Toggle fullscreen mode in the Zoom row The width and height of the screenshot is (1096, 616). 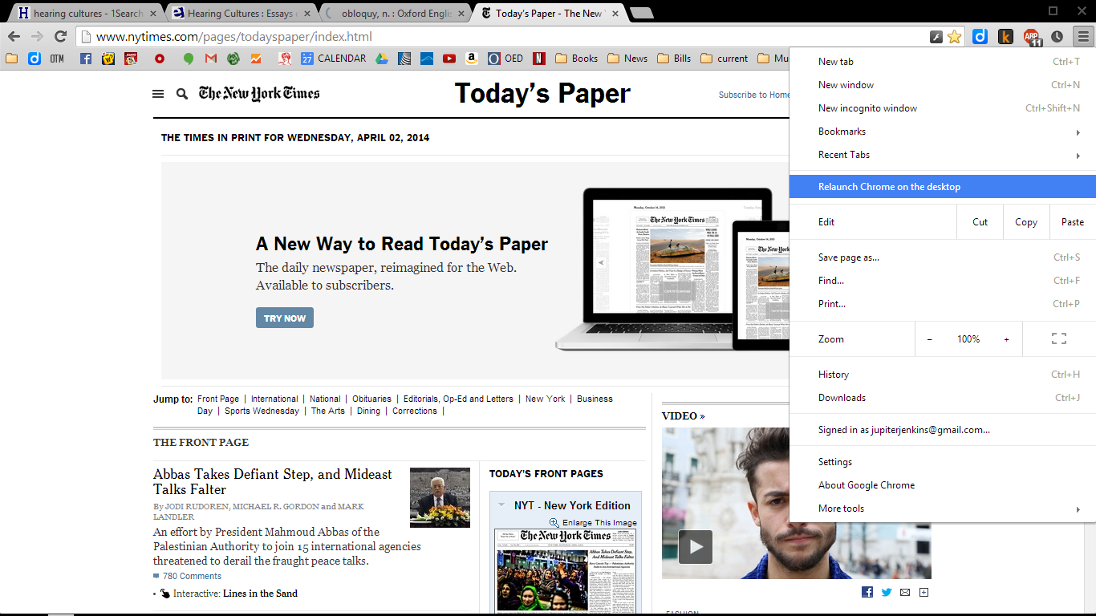pyautogui.click(x=1059, y=338)
